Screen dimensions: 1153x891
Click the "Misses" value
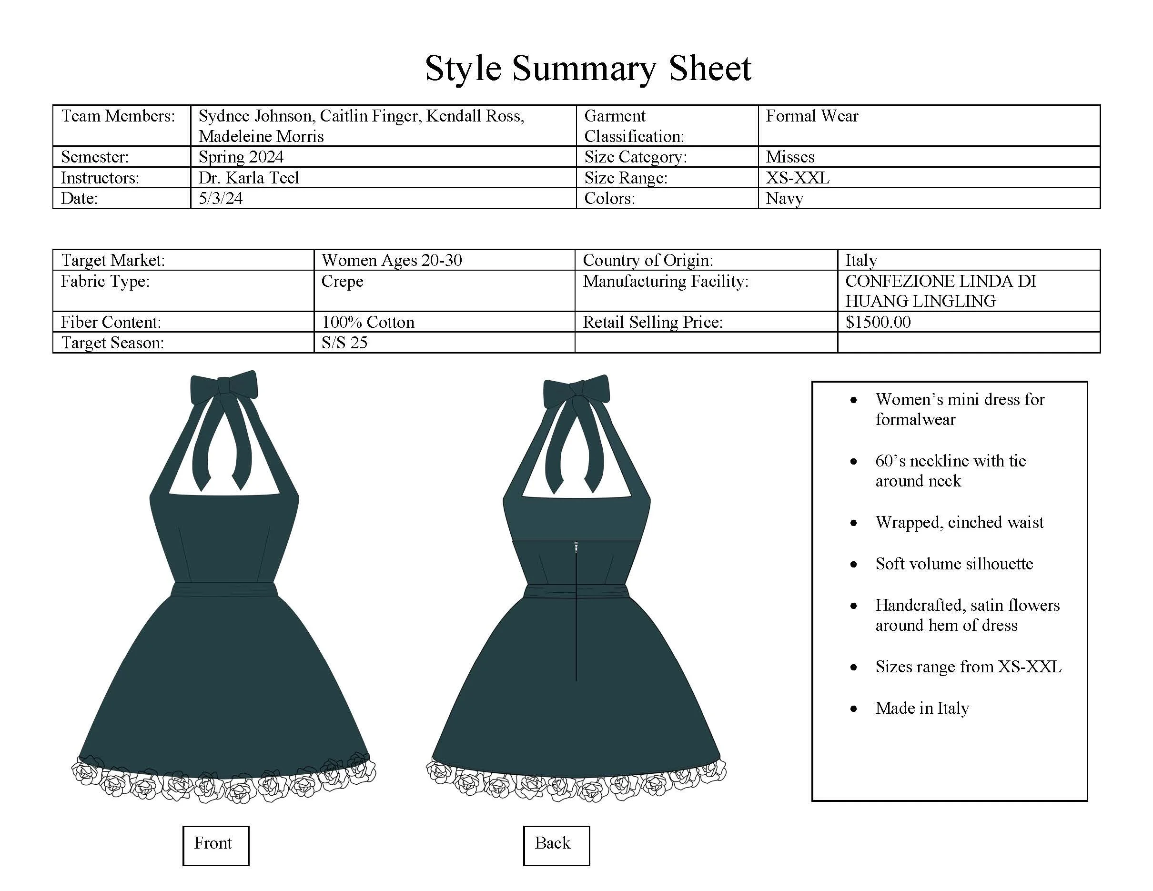coord(790,157)
